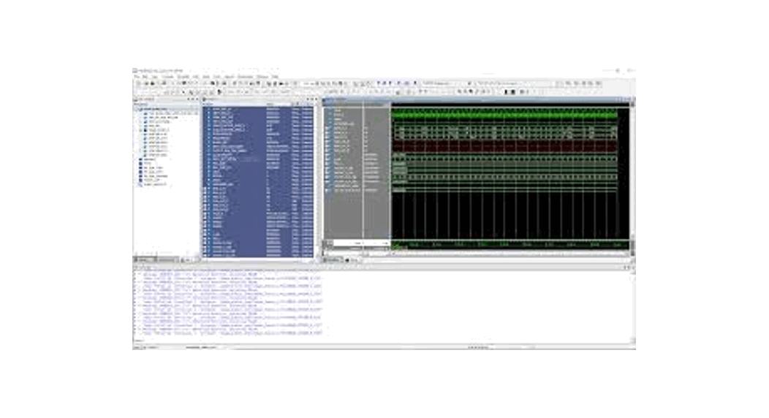Image resolution: width=769 pixels, height=418 pixels.
Task: Click the dark red waveform signal row
Action: tap(504, 147)
